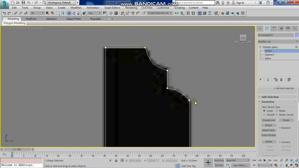The width and height of the screenshot is (299, 168).
Task: Activate Select and Scale tool
Action: [79, 13]
